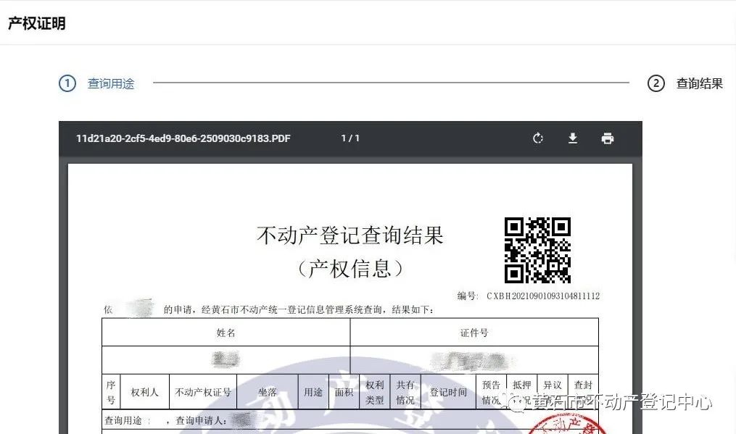Click the QR code on the document
The image size is (736, 434).
(537, 250)
